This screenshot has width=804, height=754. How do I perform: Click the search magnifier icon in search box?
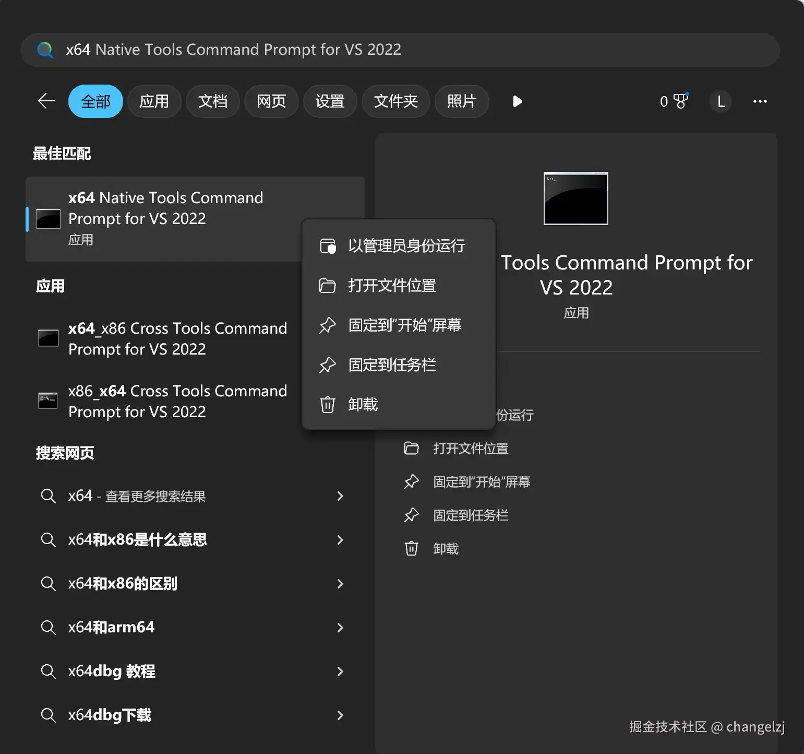click(45, 50)
